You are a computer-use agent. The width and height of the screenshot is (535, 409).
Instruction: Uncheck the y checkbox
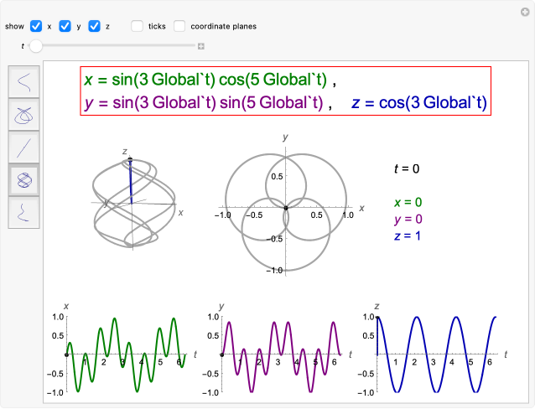pyautogui.click(x=65, y=26)
